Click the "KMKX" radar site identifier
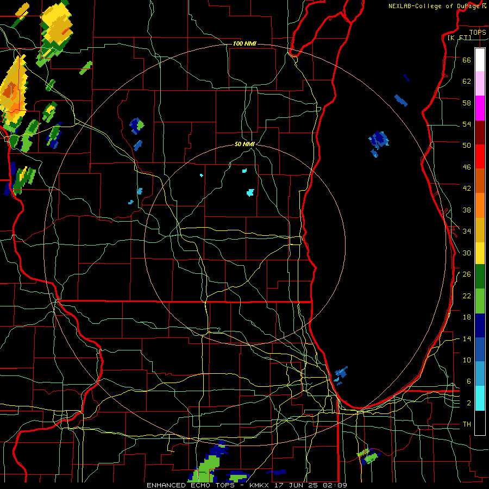 (x=260, y=485)
